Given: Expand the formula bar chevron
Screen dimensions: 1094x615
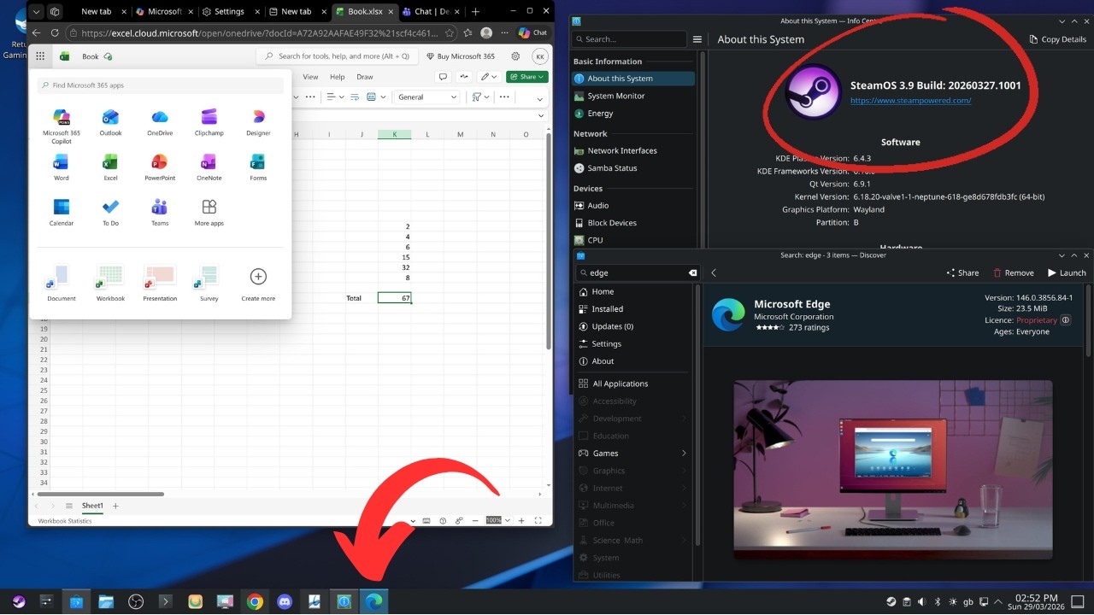Looking at the screenshot, I should (541, 116).
